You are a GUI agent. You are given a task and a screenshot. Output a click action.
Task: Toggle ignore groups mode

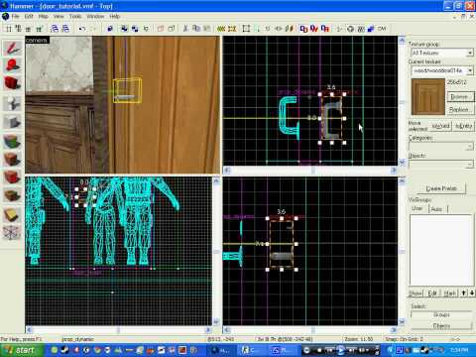pos(146,29)
